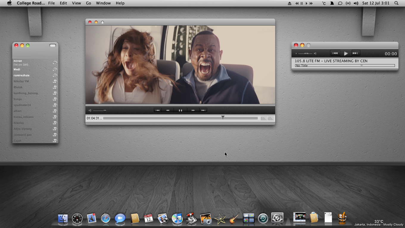
Task: Open the Help menu
Action: tap(120, 3)
